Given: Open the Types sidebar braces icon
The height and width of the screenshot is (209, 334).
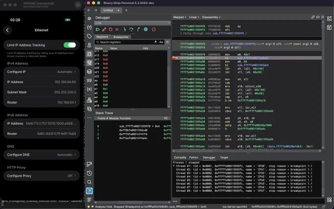Looking at the screenshot, I should [89, 27].
